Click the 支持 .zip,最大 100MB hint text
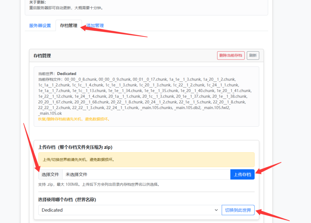 [x=99, y=184]
